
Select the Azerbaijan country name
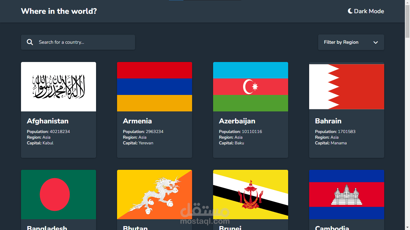pyautogui.click(x=237, y=121)
